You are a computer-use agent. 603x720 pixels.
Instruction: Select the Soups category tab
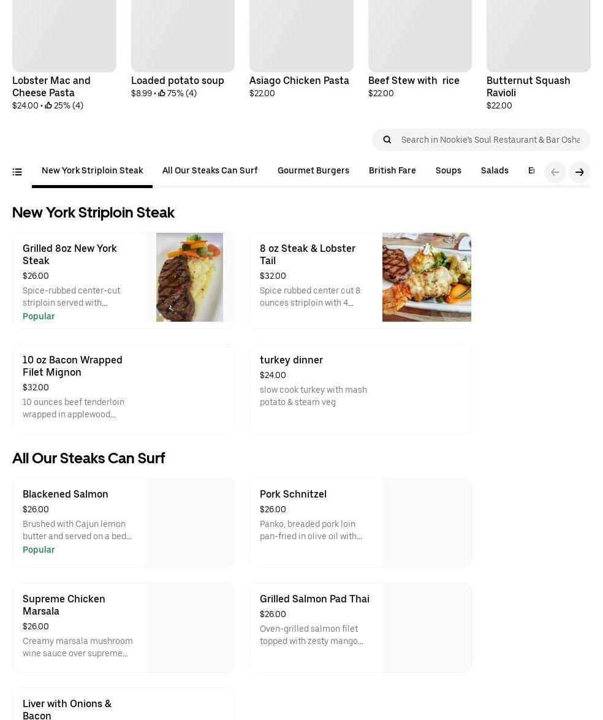click(x=449, y=170)
